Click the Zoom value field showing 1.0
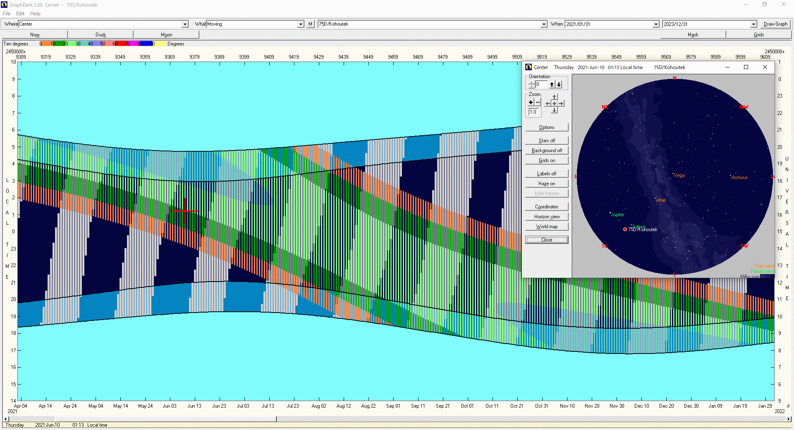 tap(533, 112)
